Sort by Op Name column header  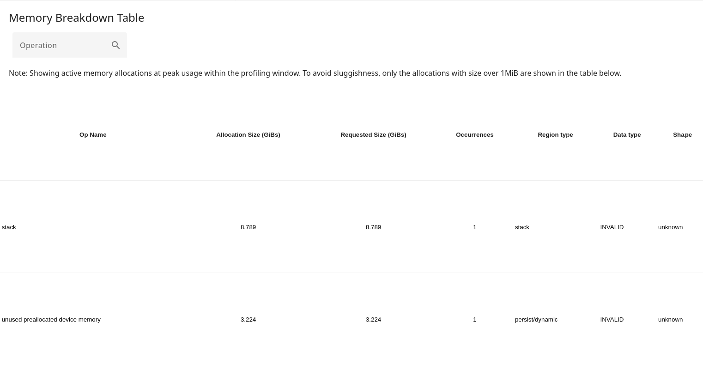pos(93,135)
